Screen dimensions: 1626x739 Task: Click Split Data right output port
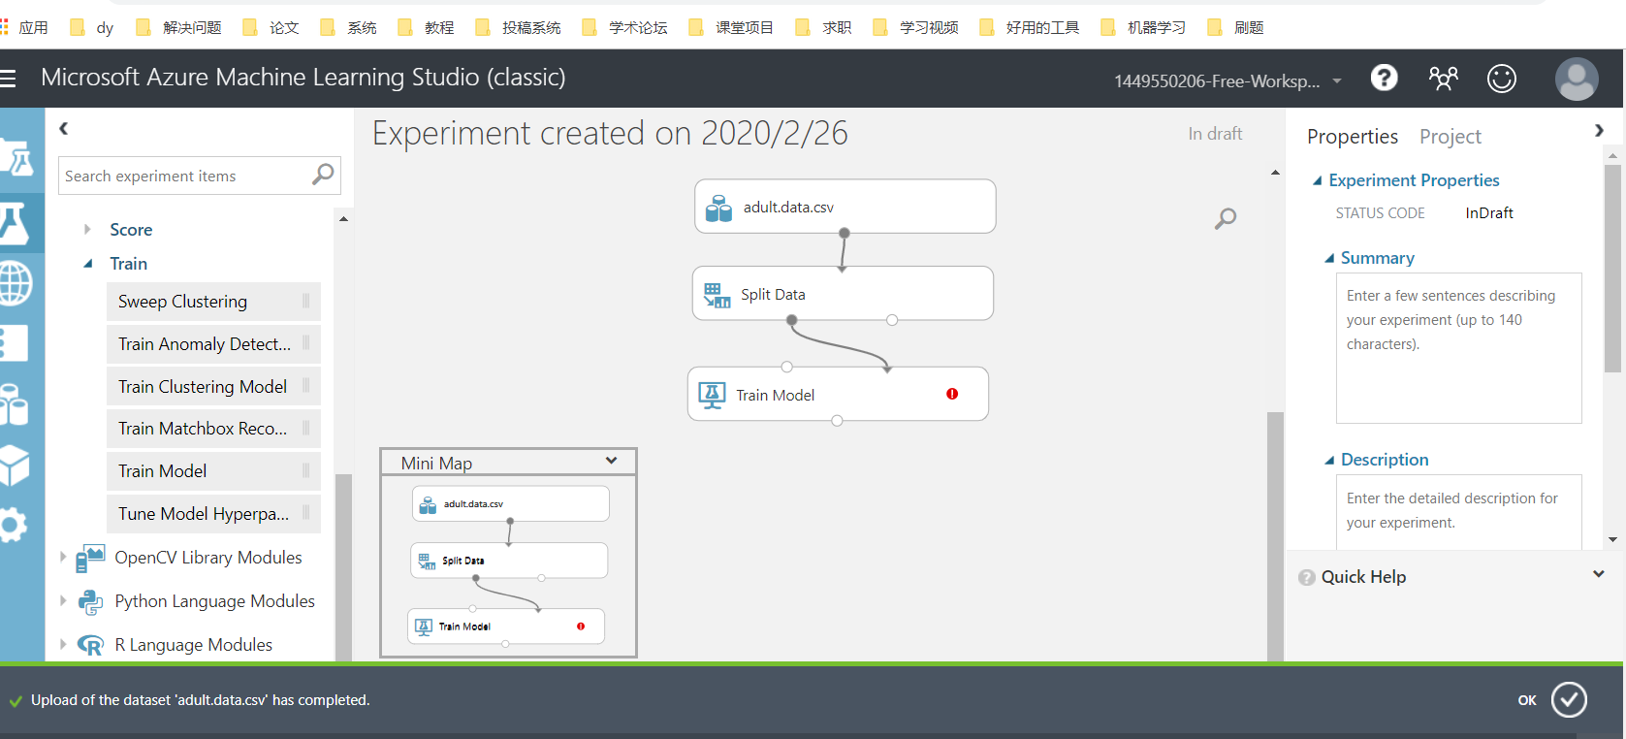click(892, 320)
